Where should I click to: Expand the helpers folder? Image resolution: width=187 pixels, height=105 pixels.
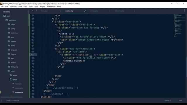click(9, 41)
